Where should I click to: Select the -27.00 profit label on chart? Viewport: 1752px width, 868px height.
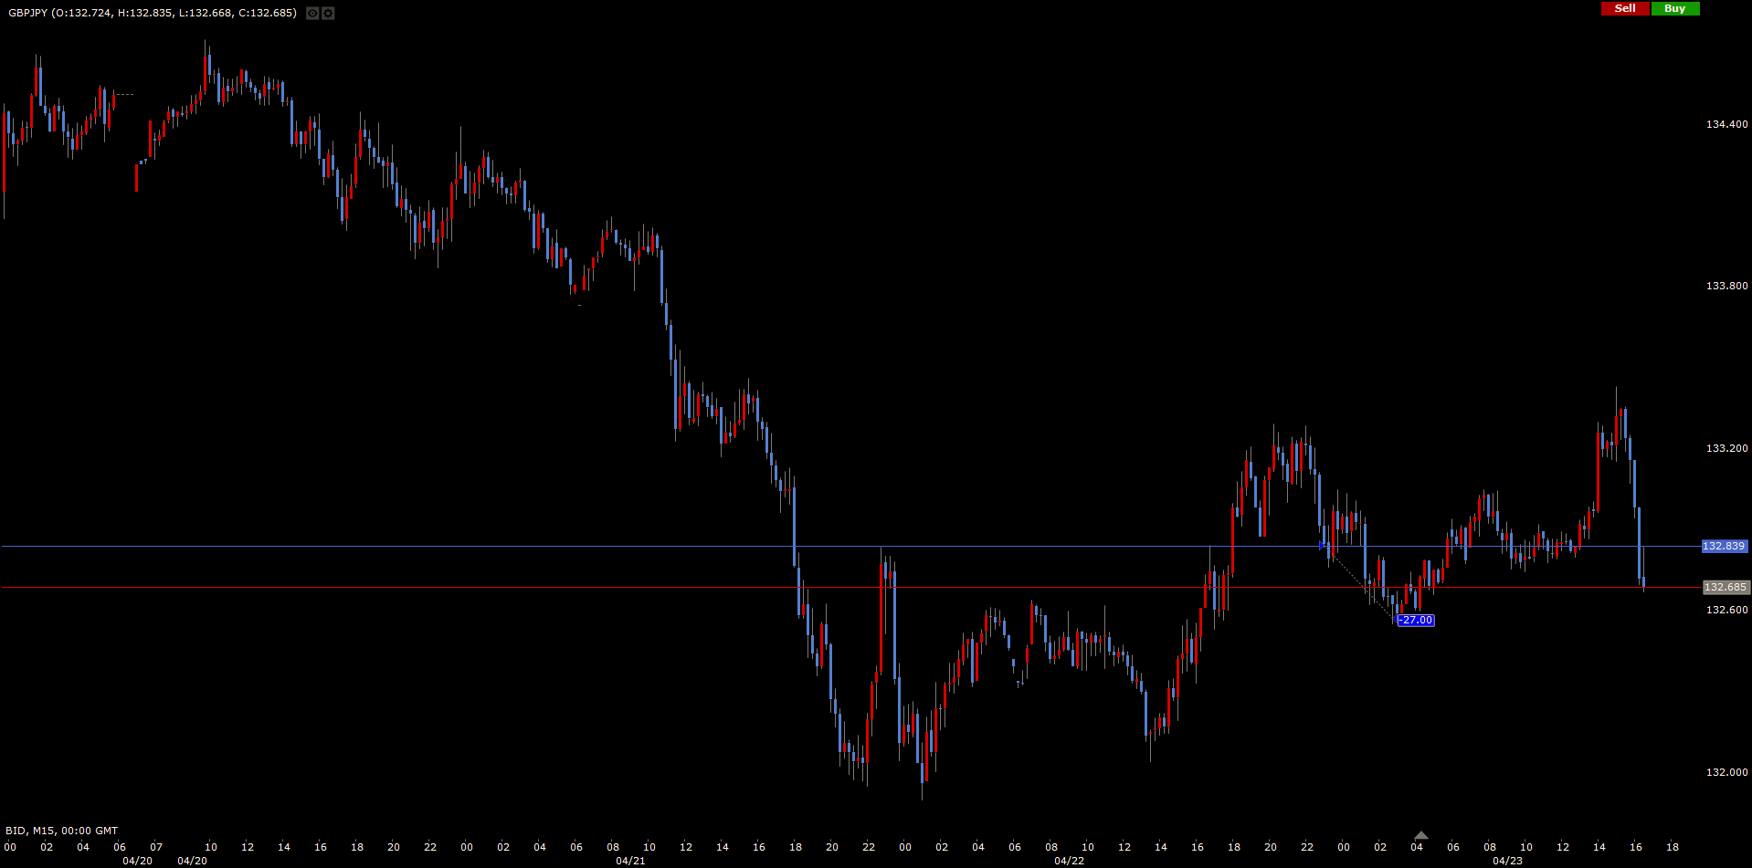tap(1416, 621)
